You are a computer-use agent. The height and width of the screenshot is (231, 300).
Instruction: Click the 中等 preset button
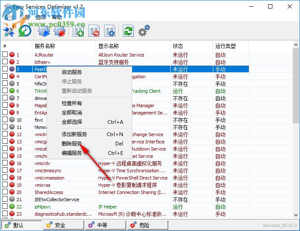[106, 225]
